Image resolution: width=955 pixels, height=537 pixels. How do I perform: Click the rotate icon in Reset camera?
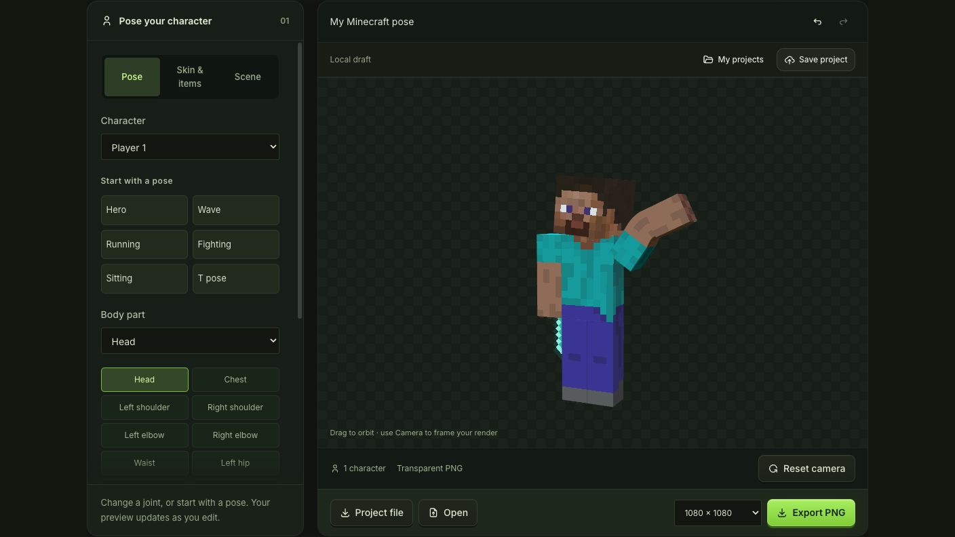(773, 469)
